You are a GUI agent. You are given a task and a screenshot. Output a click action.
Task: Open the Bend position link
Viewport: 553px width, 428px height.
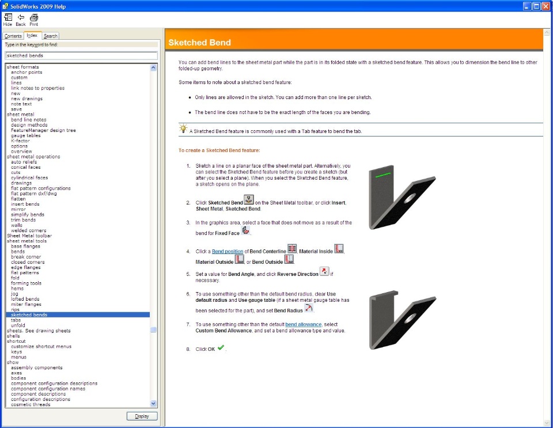click(x=228, y=251)
